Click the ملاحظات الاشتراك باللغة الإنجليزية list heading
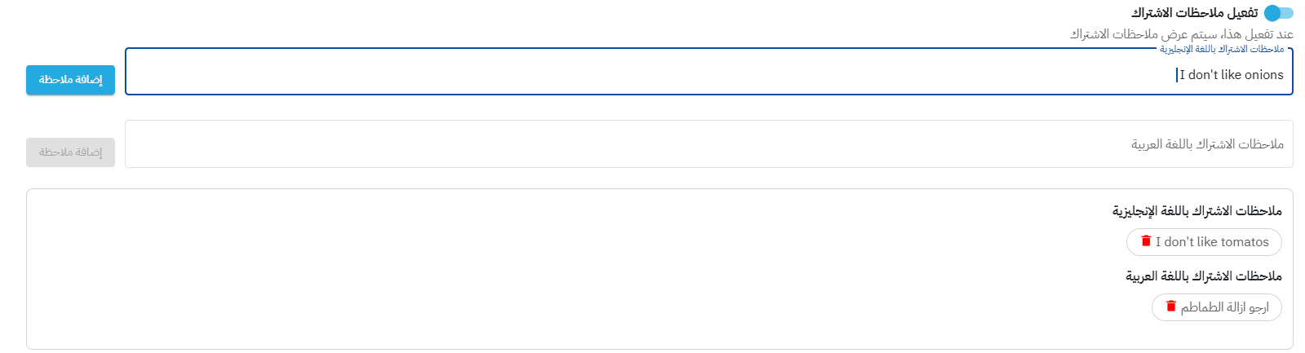Screen dimensions: 1305x353 point(1197,211)
